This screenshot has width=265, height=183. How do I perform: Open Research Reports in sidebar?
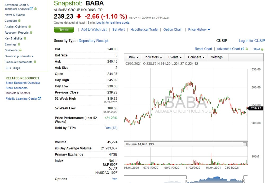pyautogui.click(x=16, y=33)
